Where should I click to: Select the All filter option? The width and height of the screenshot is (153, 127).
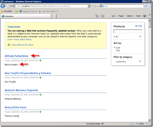pos(117,37)
